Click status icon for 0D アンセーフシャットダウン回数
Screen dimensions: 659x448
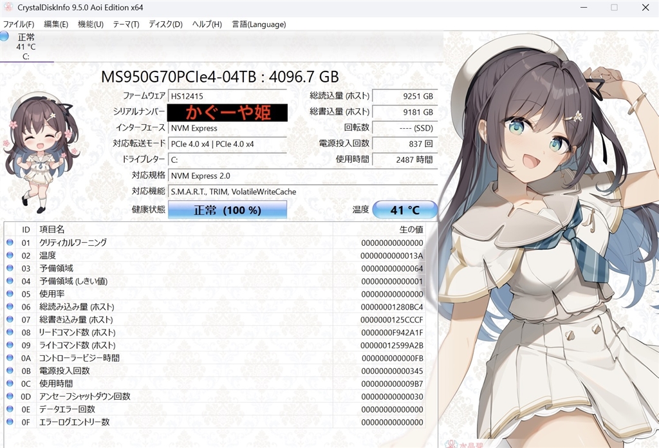click(x=10, y=396)
